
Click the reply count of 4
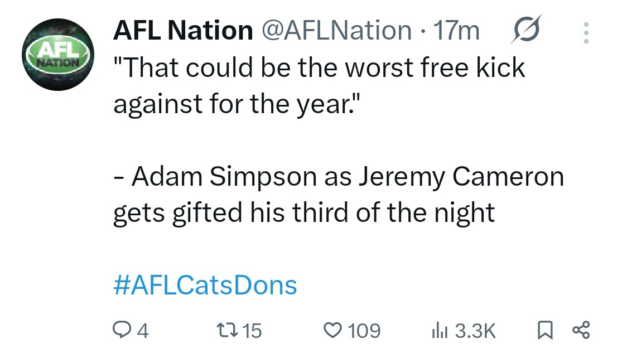click(143, 331)
